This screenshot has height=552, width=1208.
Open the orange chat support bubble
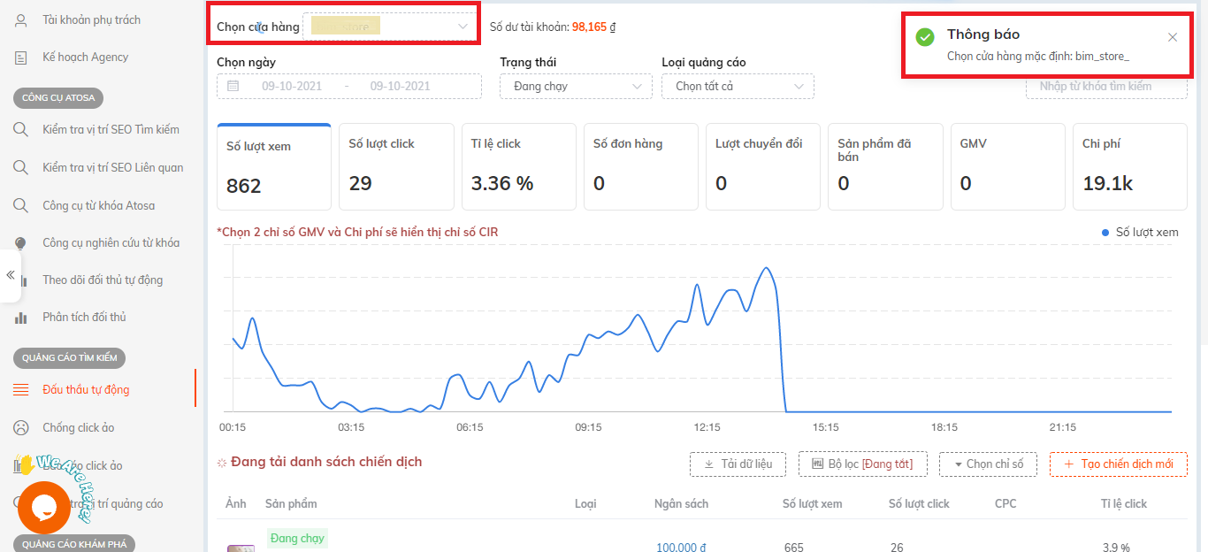coord(43,508)
